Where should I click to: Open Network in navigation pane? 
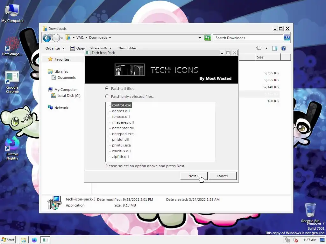58,107
